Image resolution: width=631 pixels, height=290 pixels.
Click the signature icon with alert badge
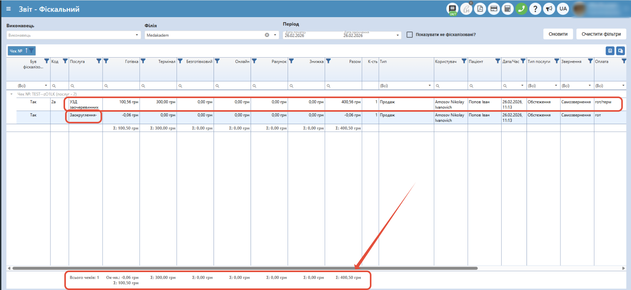point(466,9)
